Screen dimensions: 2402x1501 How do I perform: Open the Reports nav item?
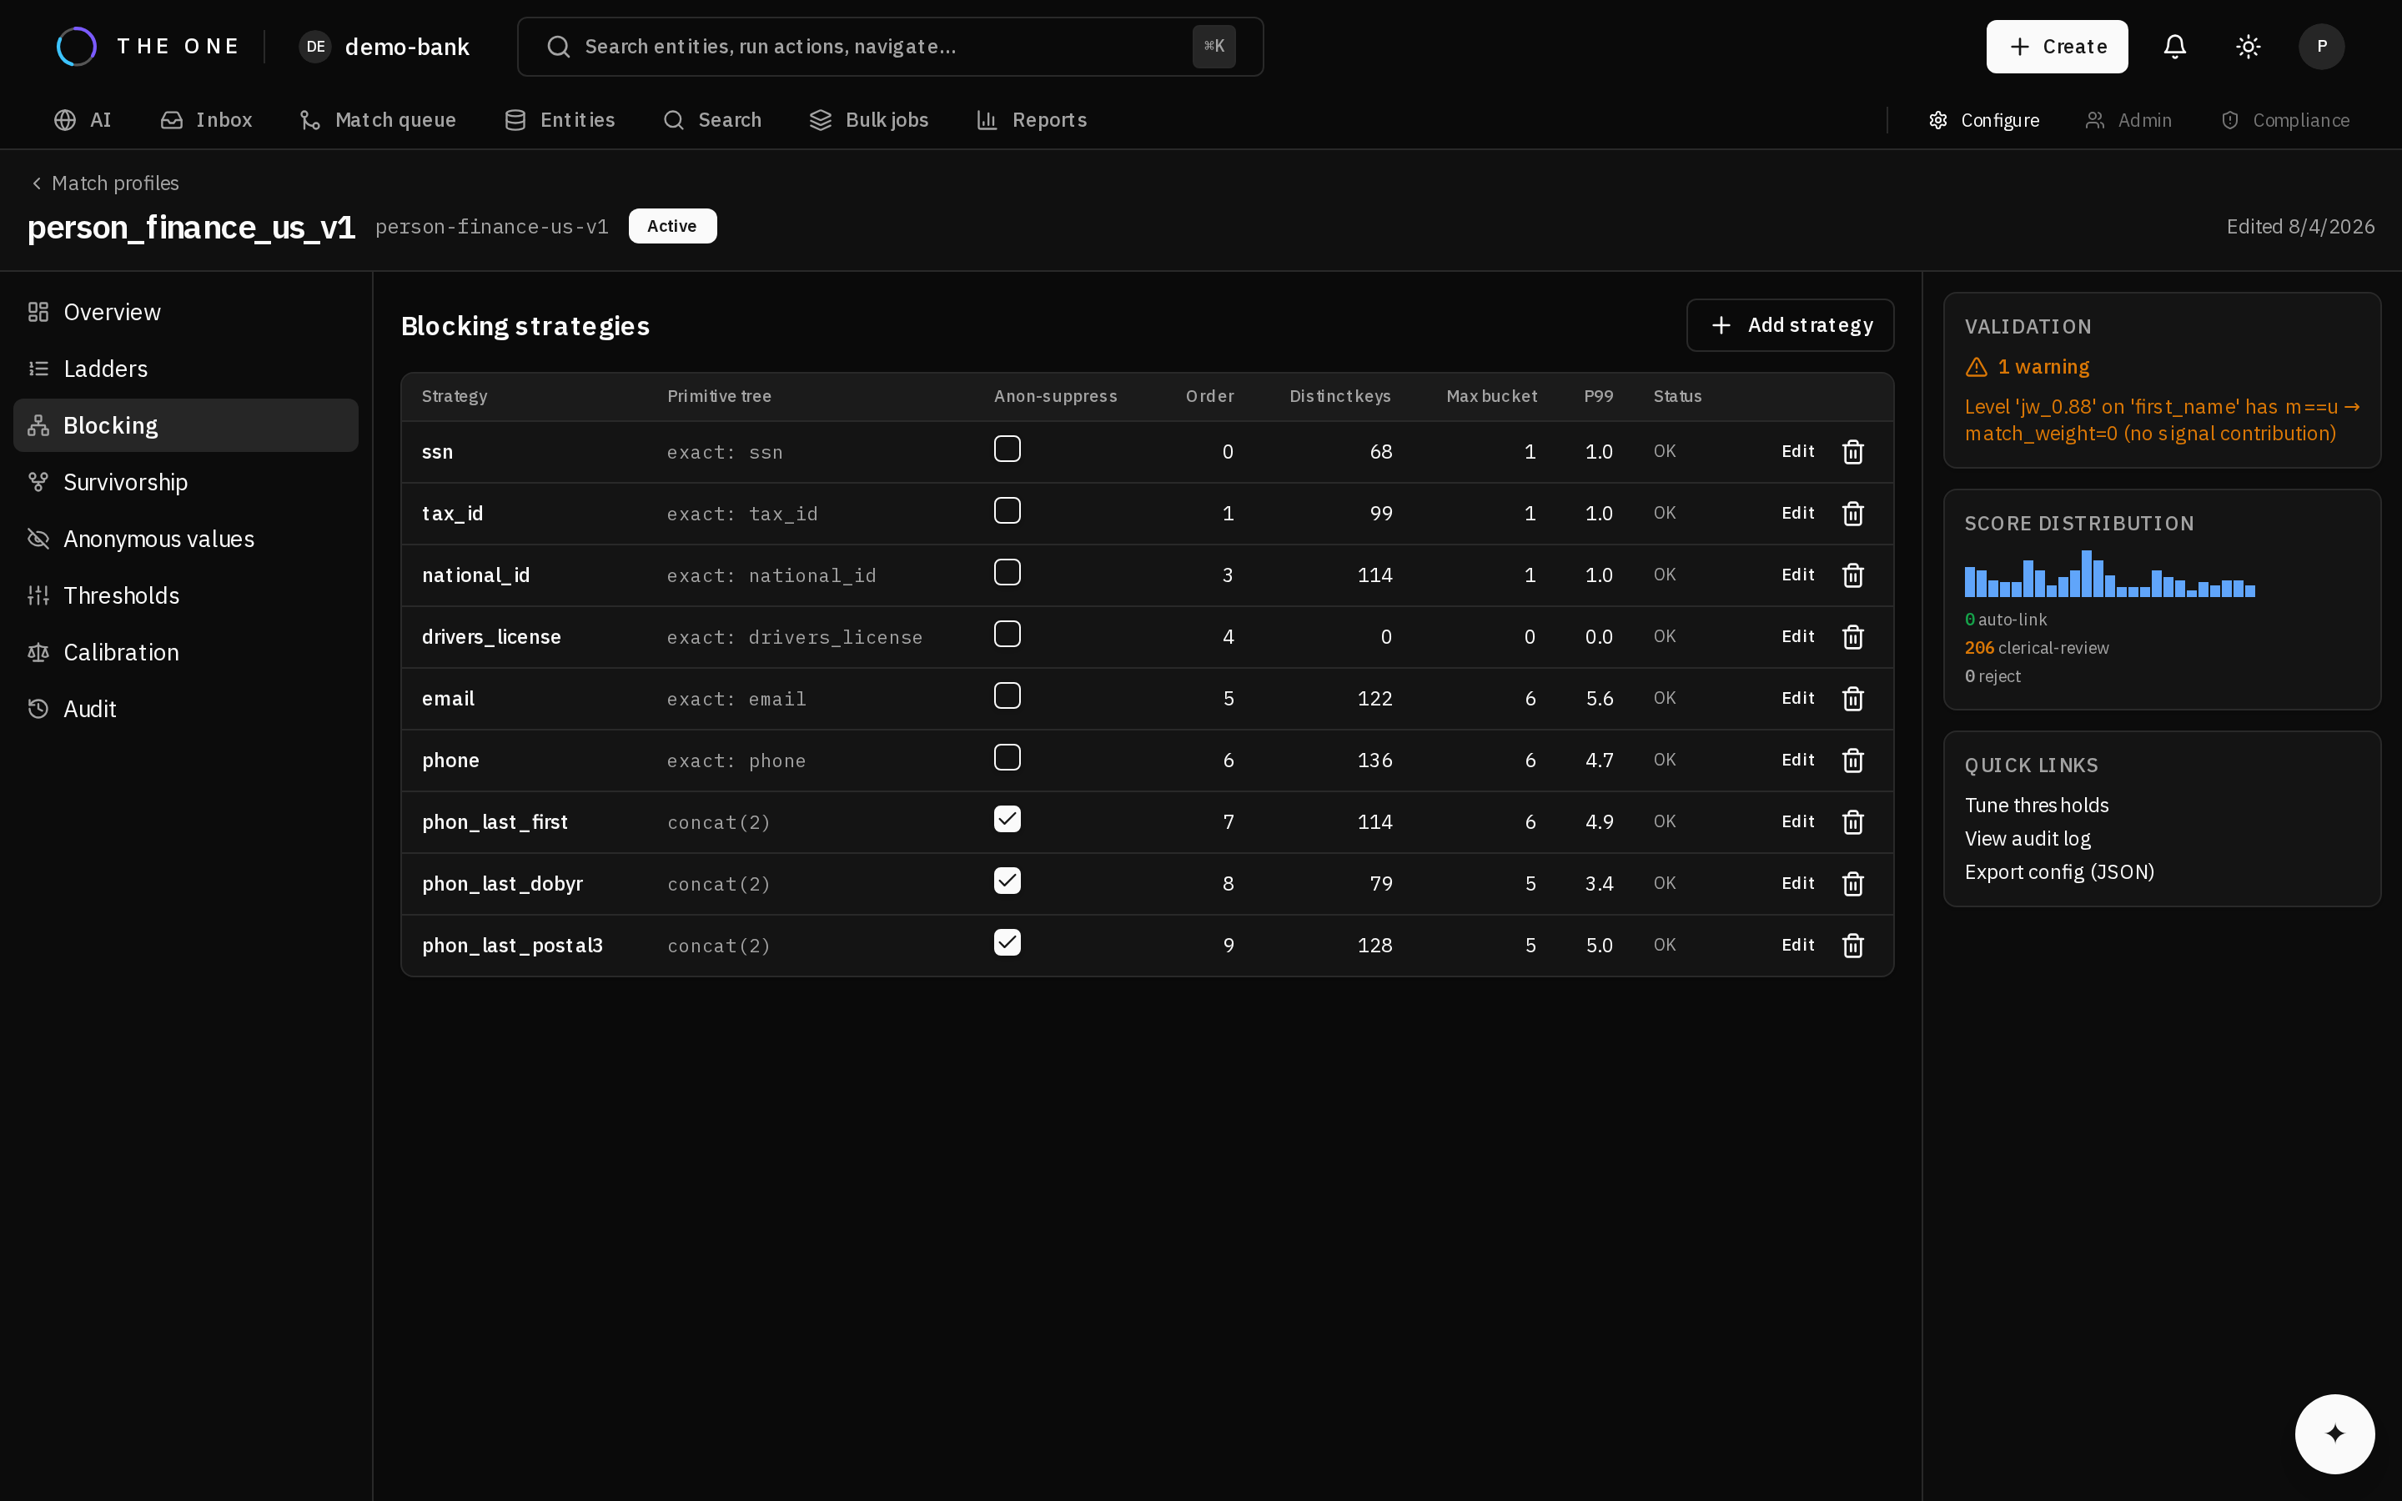point(1033,120)
